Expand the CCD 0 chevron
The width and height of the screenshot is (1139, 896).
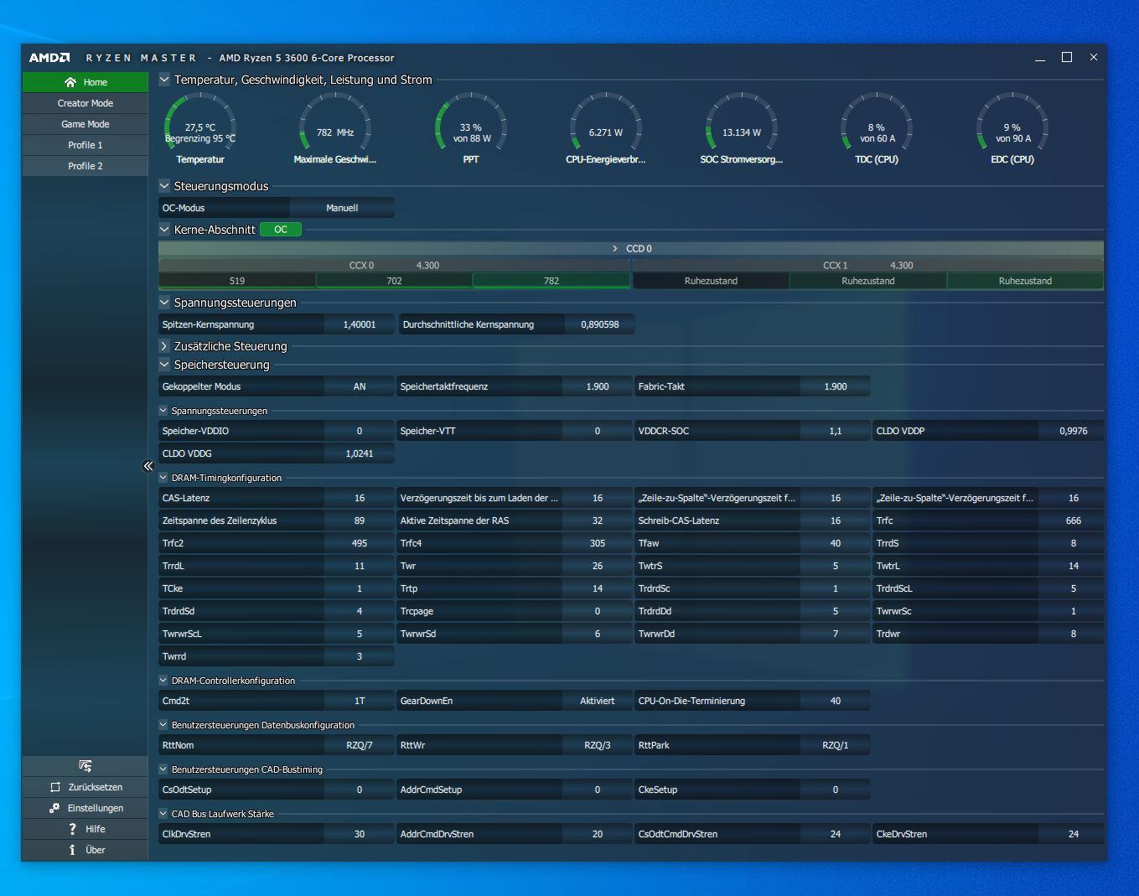tap(615, 249)
